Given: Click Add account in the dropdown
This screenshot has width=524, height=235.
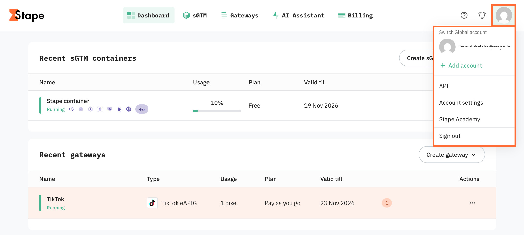Looking at the screenshot, I should coord(461,66).
